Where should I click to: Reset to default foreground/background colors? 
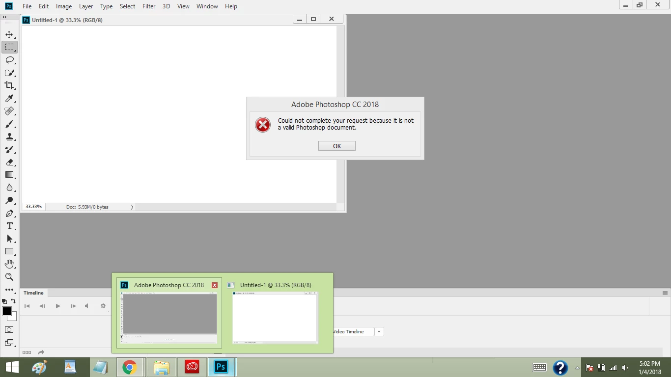click(x=4, y=301)
